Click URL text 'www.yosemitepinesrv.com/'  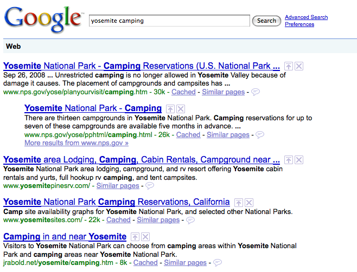(x=47, y=186)
